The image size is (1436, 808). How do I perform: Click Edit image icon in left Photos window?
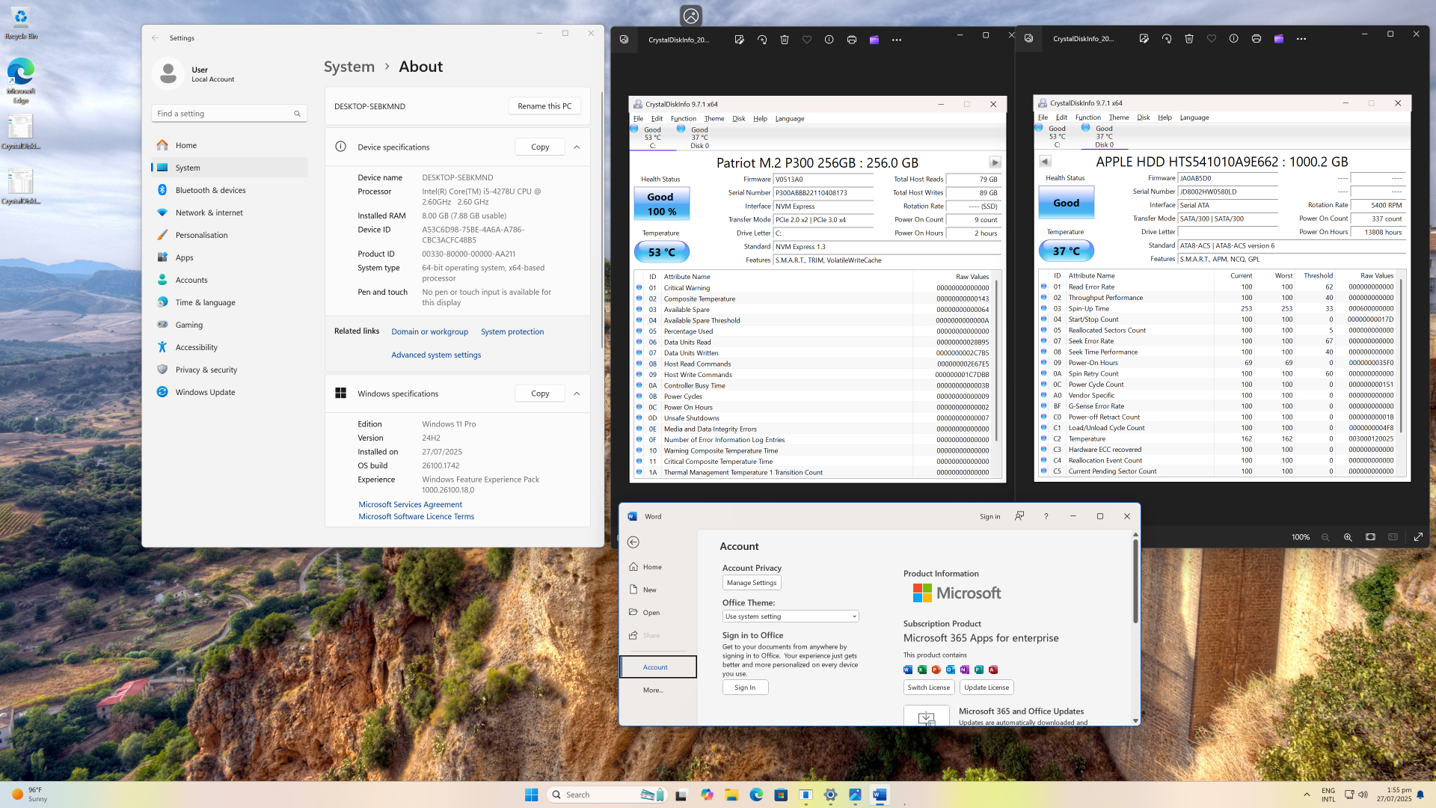(x=739, y=40)
